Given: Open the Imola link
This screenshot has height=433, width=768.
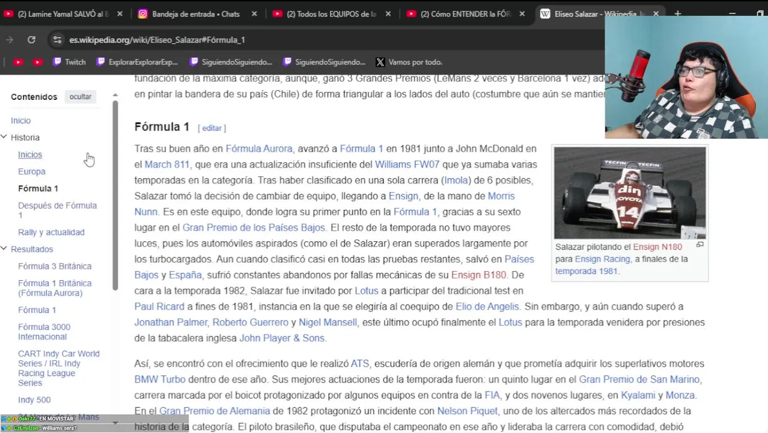Looking at the screenshot, I should click(x=457, y=180).
